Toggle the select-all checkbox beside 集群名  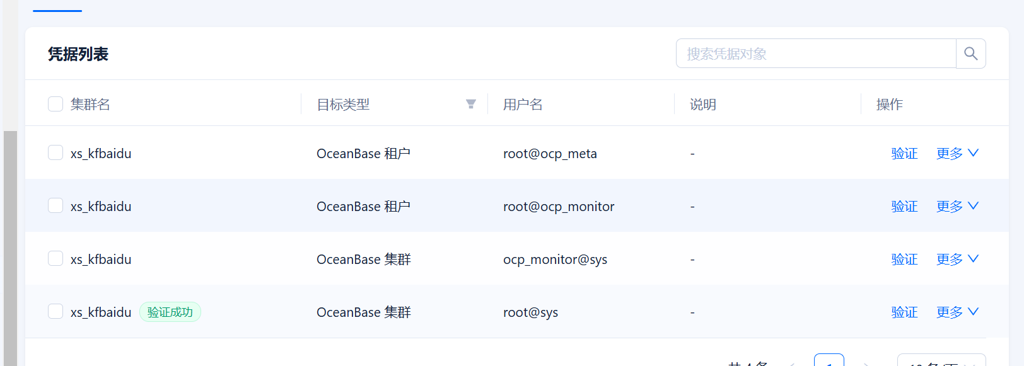tap(55, 104)
